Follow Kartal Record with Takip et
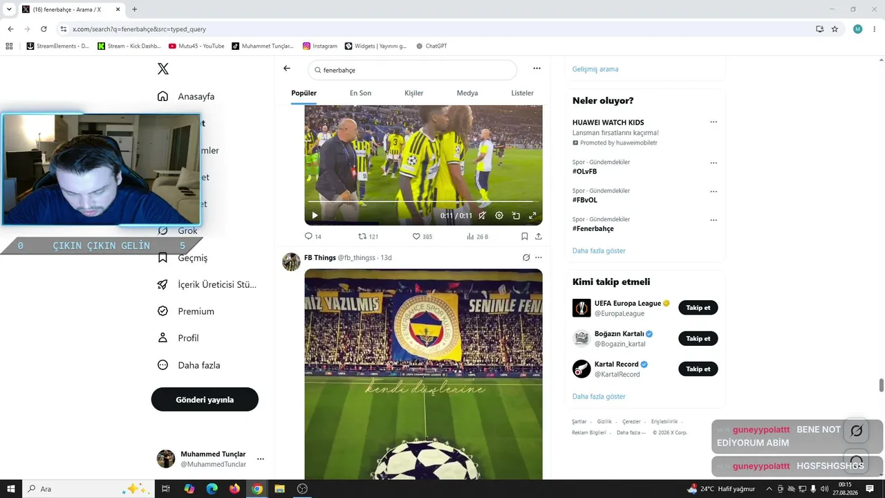The image size is (885, 498). [x=698, y=369]
